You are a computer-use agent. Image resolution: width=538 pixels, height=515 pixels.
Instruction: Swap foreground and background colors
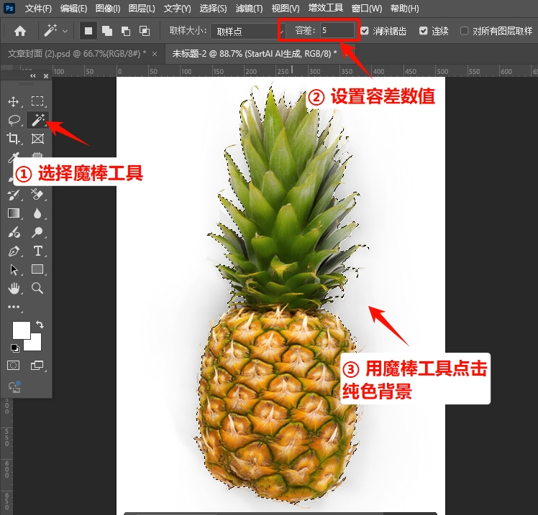coord(40,324)
